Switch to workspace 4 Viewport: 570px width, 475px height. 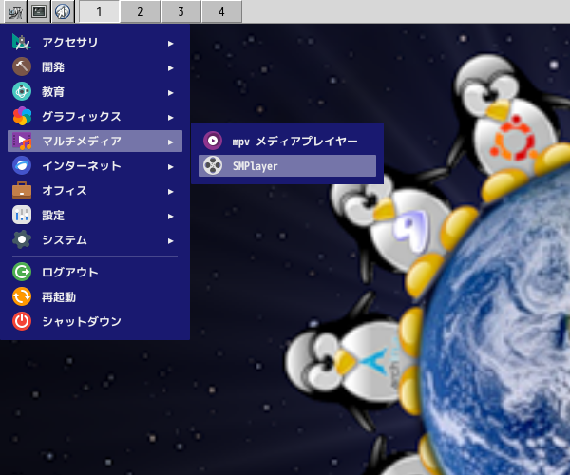pyautogui.click(x=221, y=11)
